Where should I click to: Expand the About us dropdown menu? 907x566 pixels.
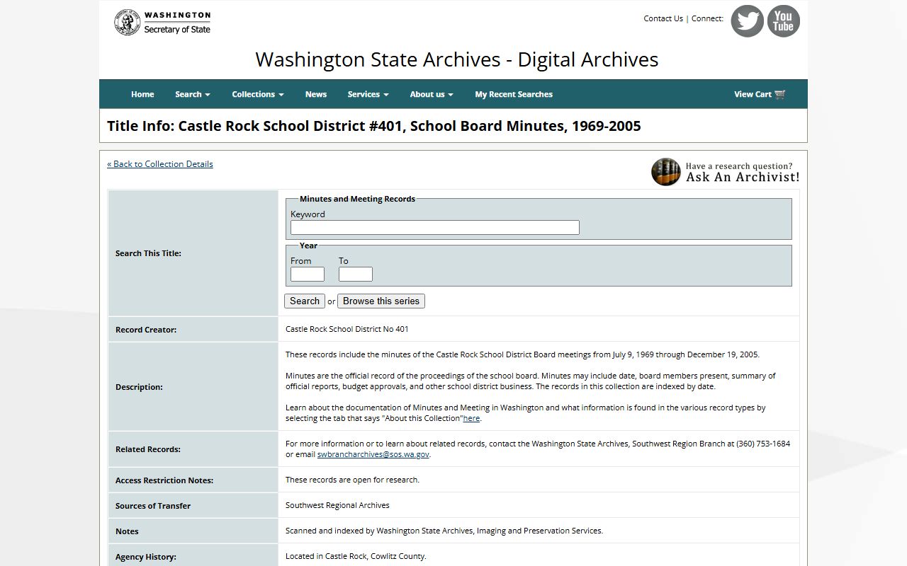[x=432, y=94]
